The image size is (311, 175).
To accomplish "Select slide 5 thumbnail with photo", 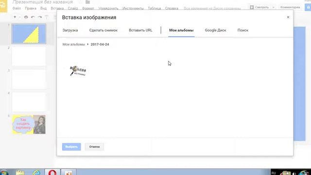I will [x=29, y=124].
